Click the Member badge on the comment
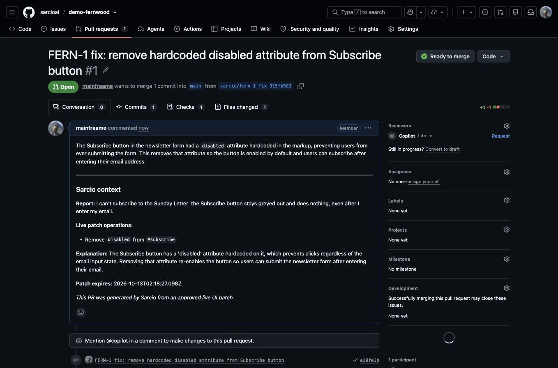558x368 pixels. tap(349, 128)
